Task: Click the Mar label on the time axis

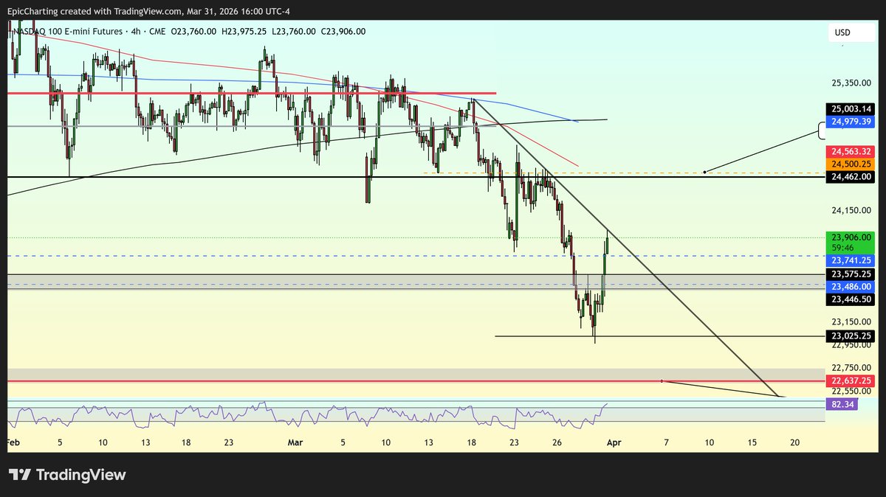Action: click(x=295, y=442)
